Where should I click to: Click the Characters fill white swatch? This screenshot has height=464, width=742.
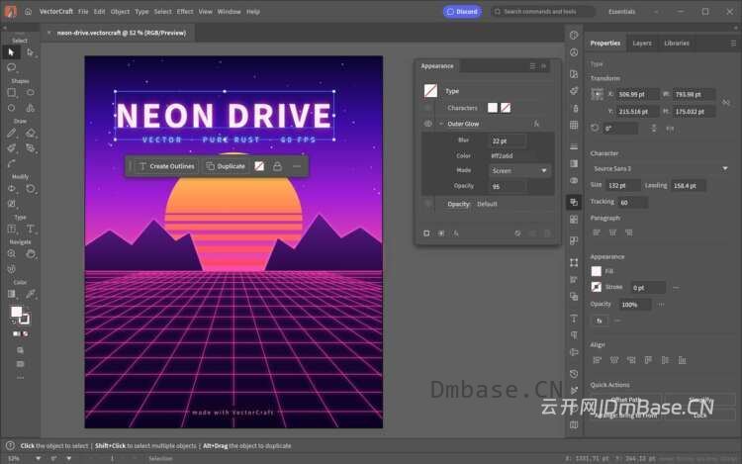coord(493,108)
